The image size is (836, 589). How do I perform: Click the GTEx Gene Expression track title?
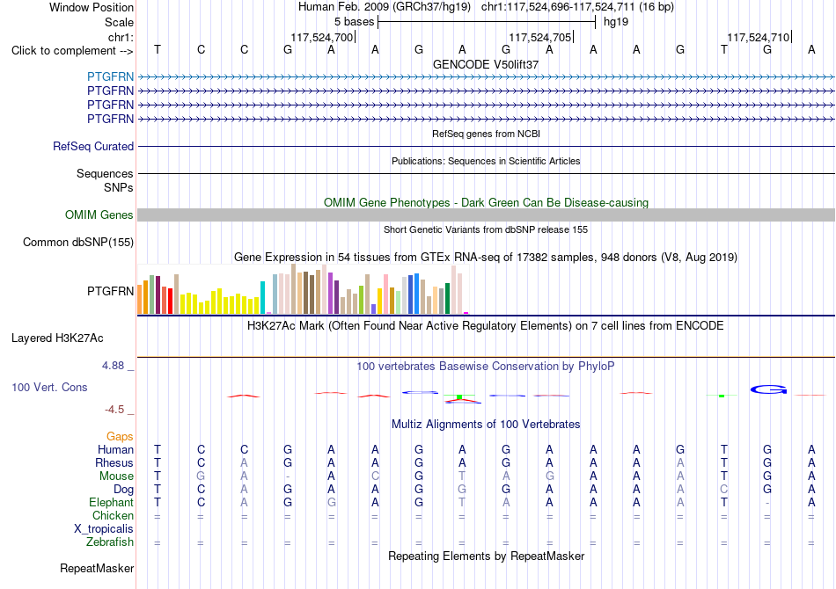(486, 258)
